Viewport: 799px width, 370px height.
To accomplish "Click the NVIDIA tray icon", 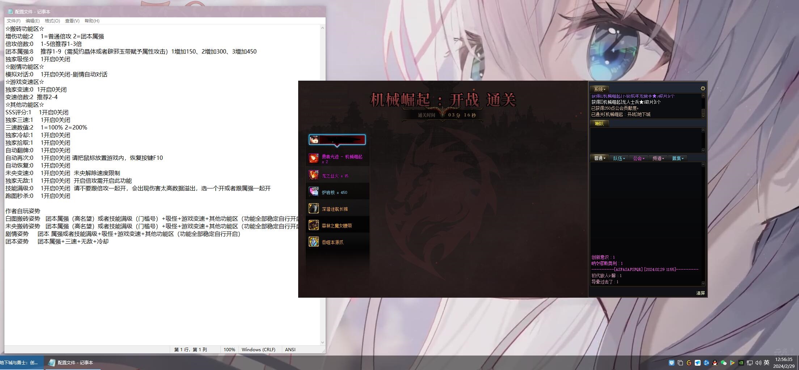I will [741, 363].
